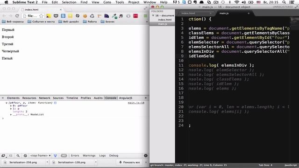Open a new Chrome tab
299x168 pixels.
pyautogui.click(x=68, y=9)
